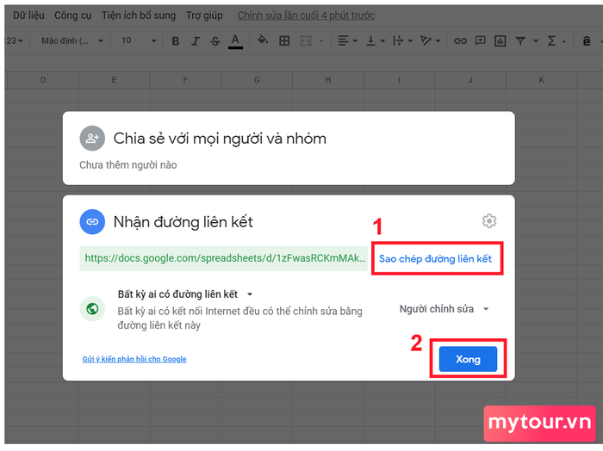Open vertical align dropdown
Screen dimensions: 603x451
376,40
